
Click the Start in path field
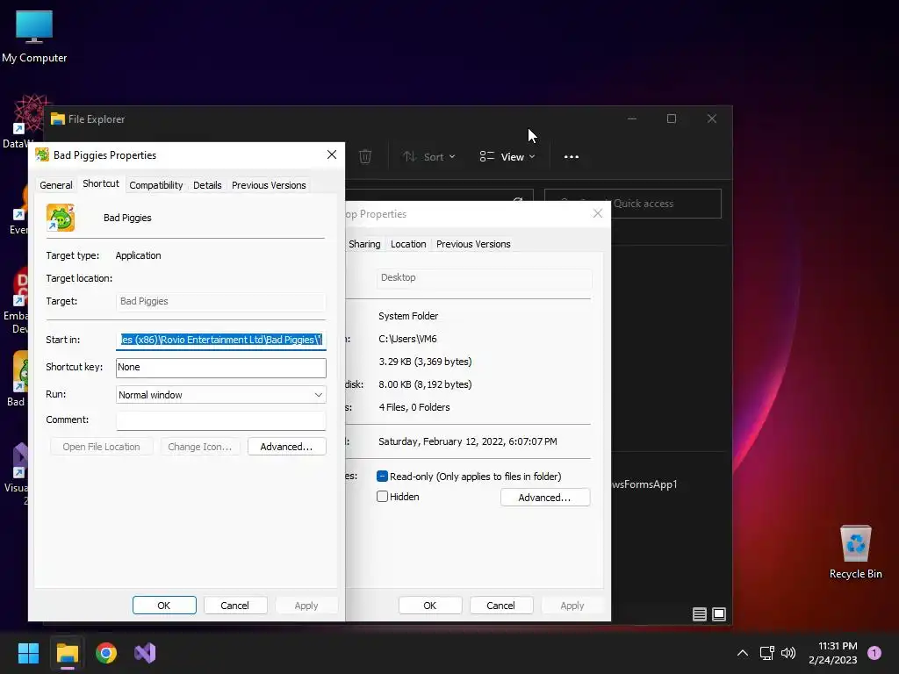tap(220, 340)
